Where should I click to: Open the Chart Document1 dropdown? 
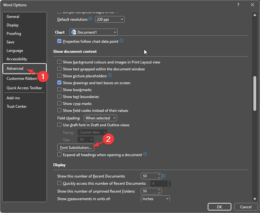click(93, 32)
